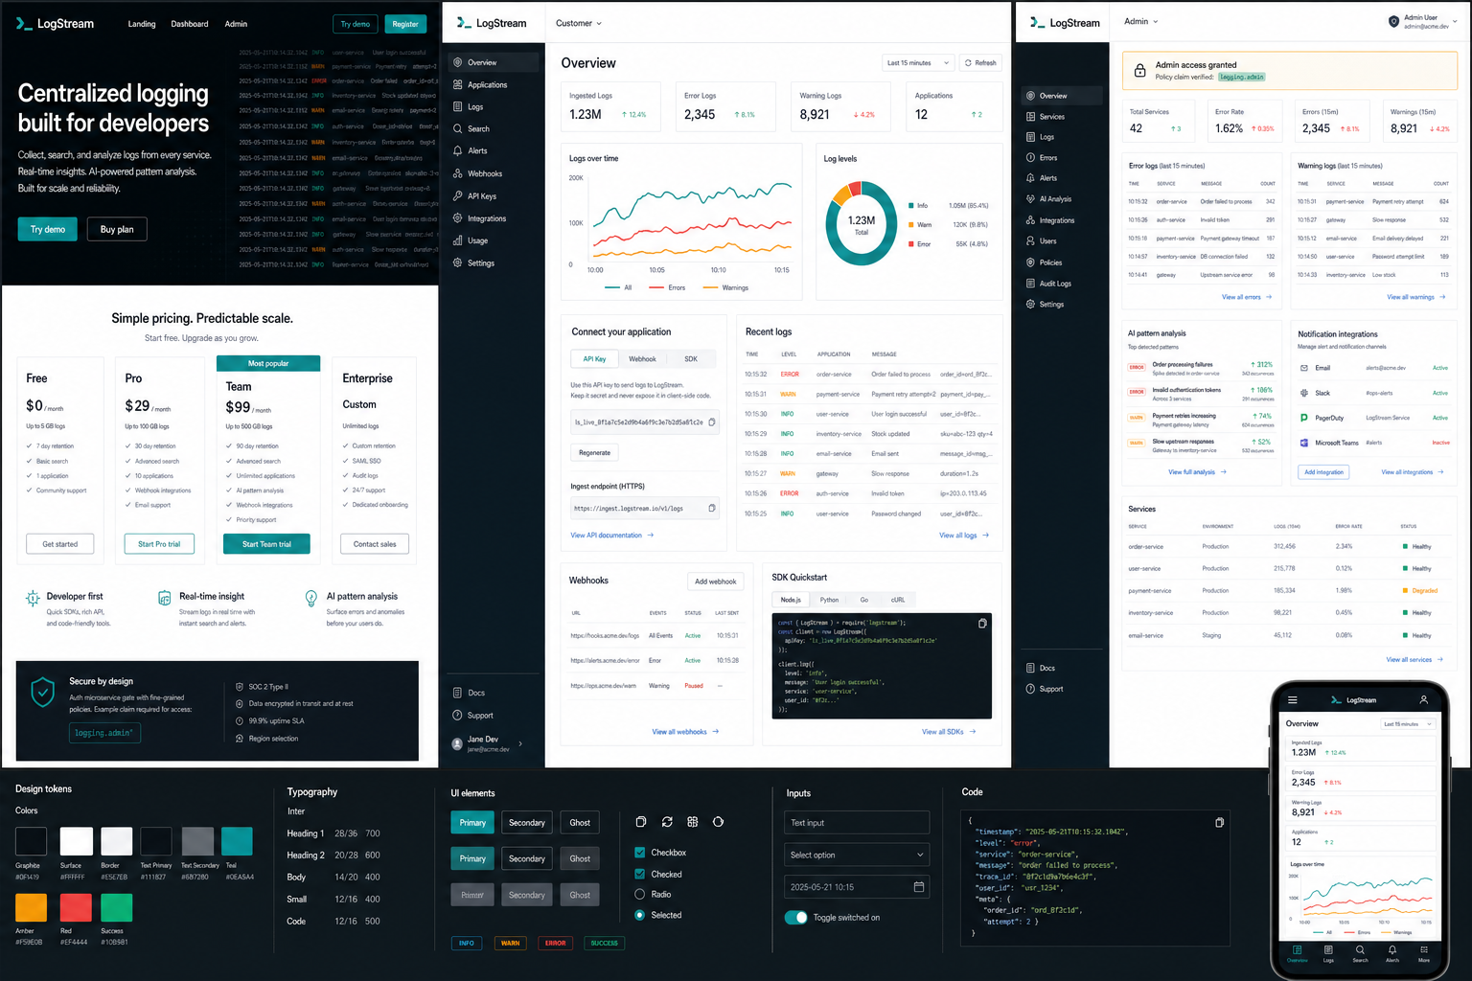Viewport: 1472px width, 981px height.
Task: Click the Search magnifier in Customer sidebar
Action: [x=458, y=128]
